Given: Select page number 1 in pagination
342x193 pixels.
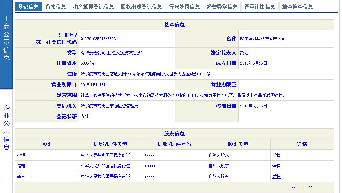Looking at the screenshot, I should (302, 188).
